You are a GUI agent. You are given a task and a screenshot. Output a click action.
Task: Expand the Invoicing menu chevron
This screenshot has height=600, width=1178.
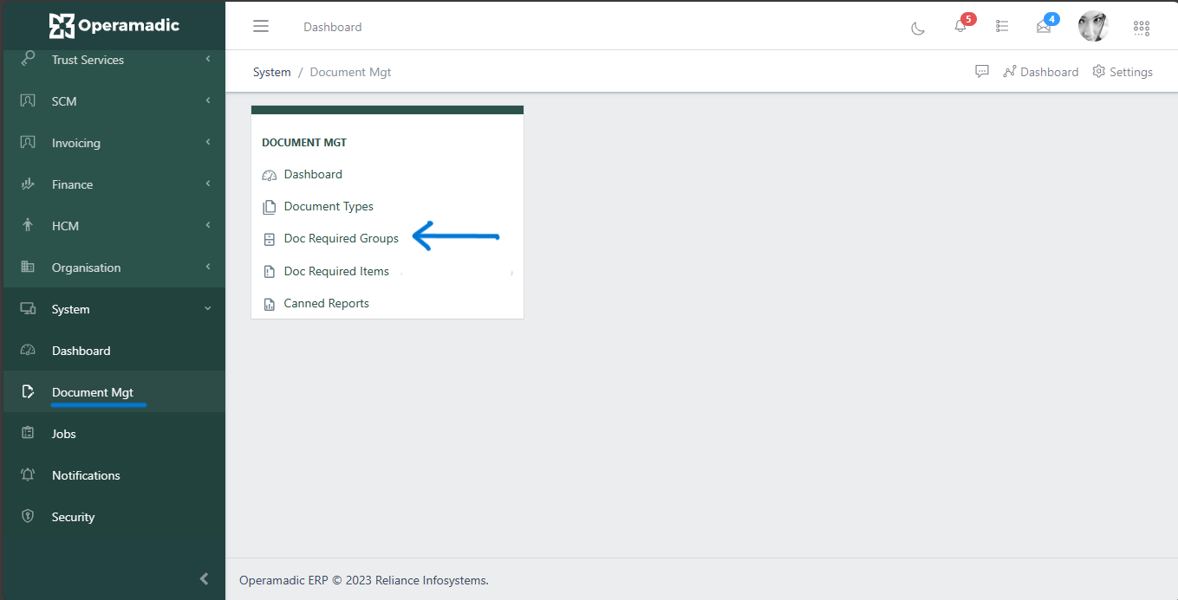(208, 142)
